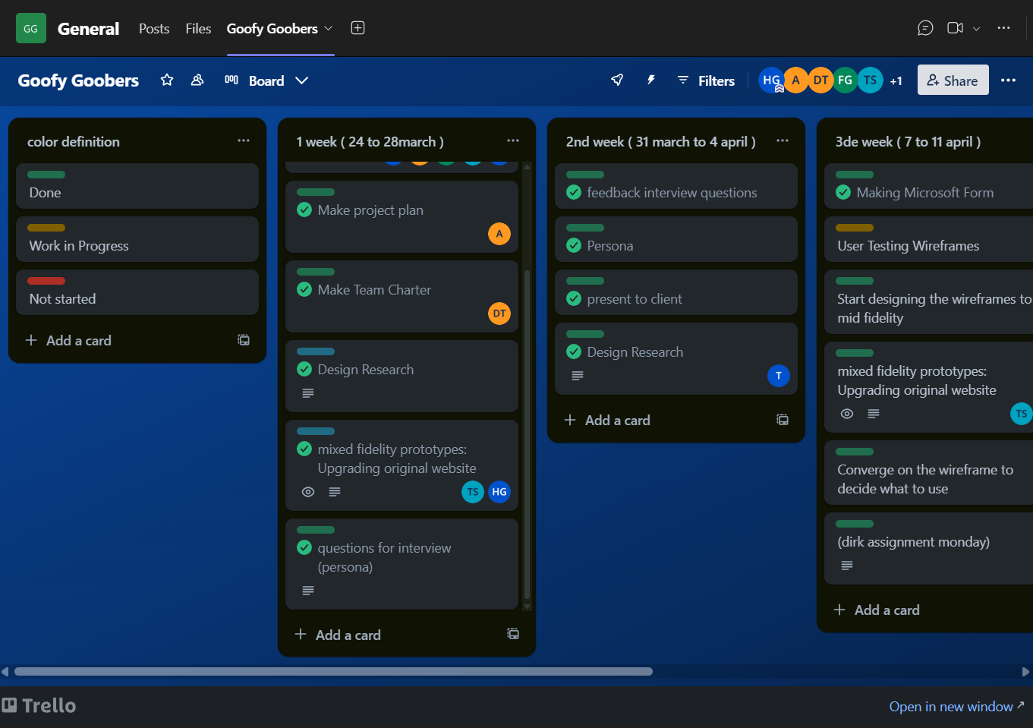The width and height of the screenshot is (1033, 728).
Task: Open the board Filters panel
Action: [x=706, y=80]
